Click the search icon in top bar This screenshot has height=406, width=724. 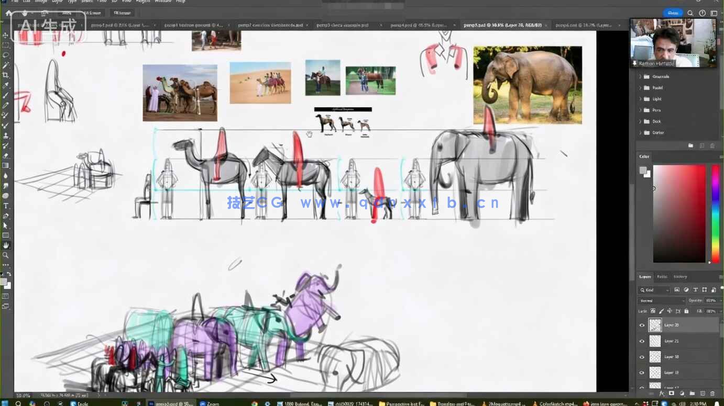pos(690,13)
